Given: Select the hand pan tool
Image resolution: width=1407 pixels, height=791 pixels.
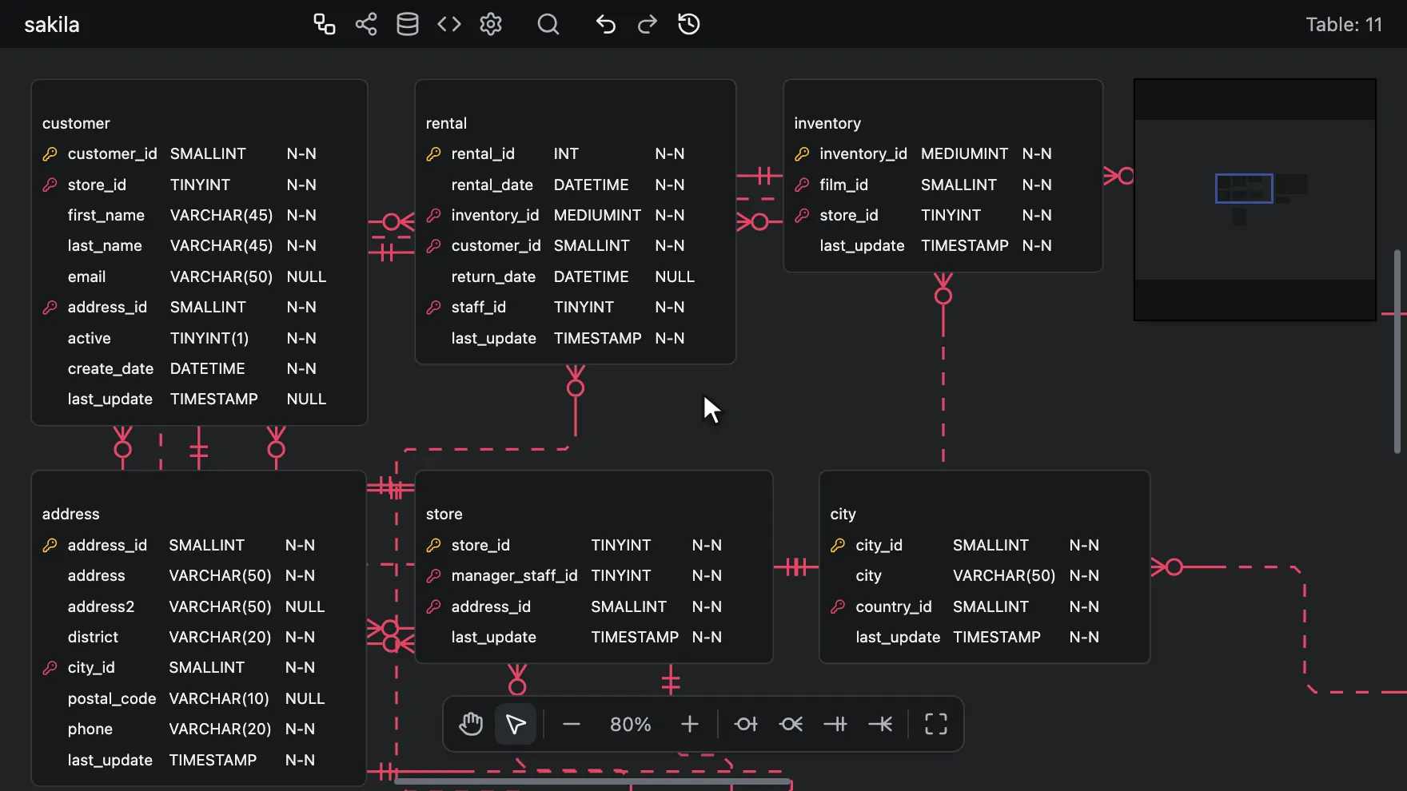Looking at the screenshot, I should click(471, 724).
